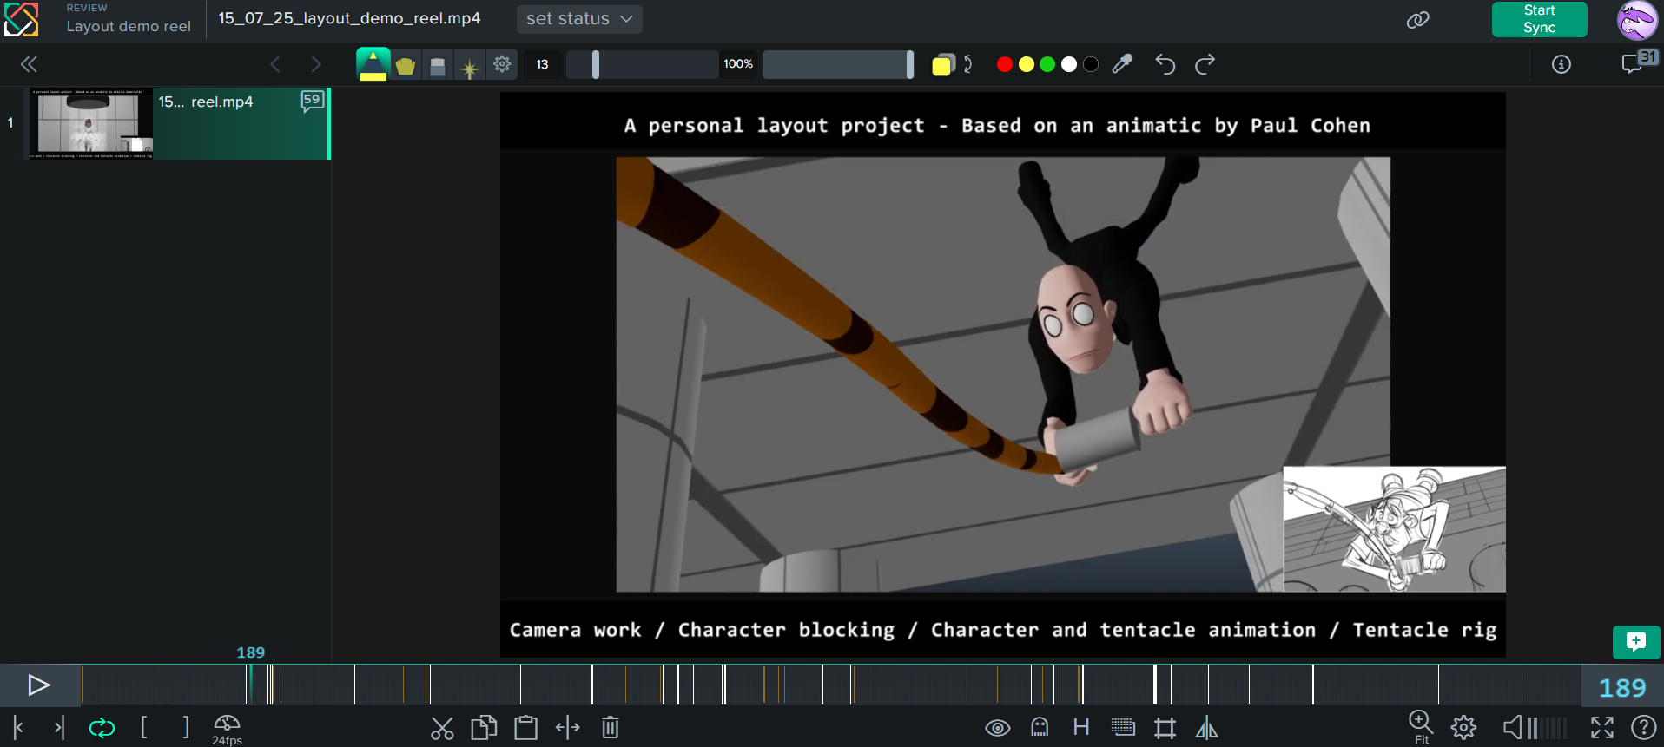Activate the eyedropper color picker
Image resolution: width=1664 pixels, height=747 pixels.
point(1122,64)
